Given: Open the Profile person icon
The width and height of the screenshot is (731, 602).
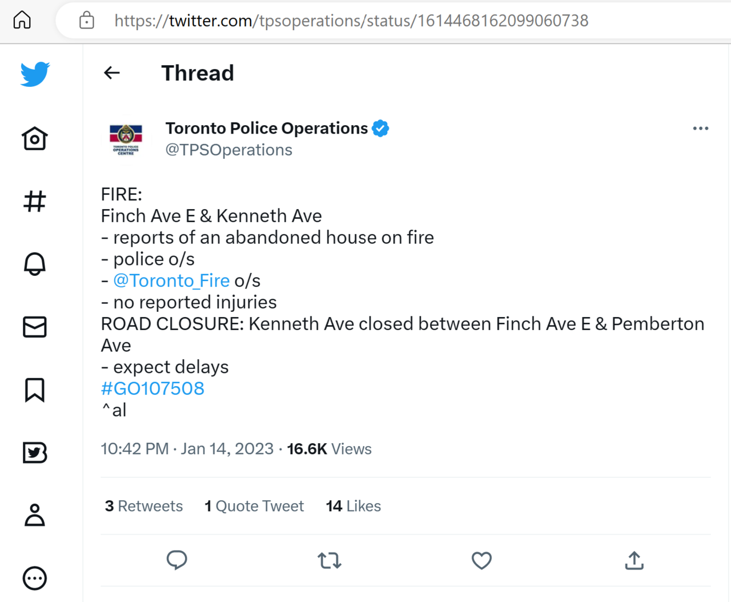Looking at the screenshot, I should point(35,515).
